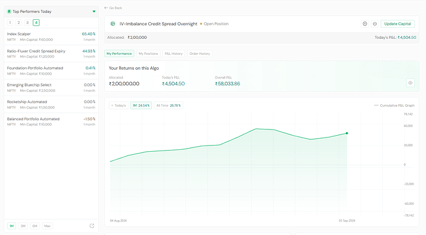Click Today's P&L ₹4,504.50 in returns card
Viewport: 426px width, 235px height.
pos(173,84)
